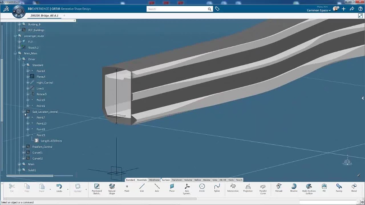Select the Line tool

point(142,188)
